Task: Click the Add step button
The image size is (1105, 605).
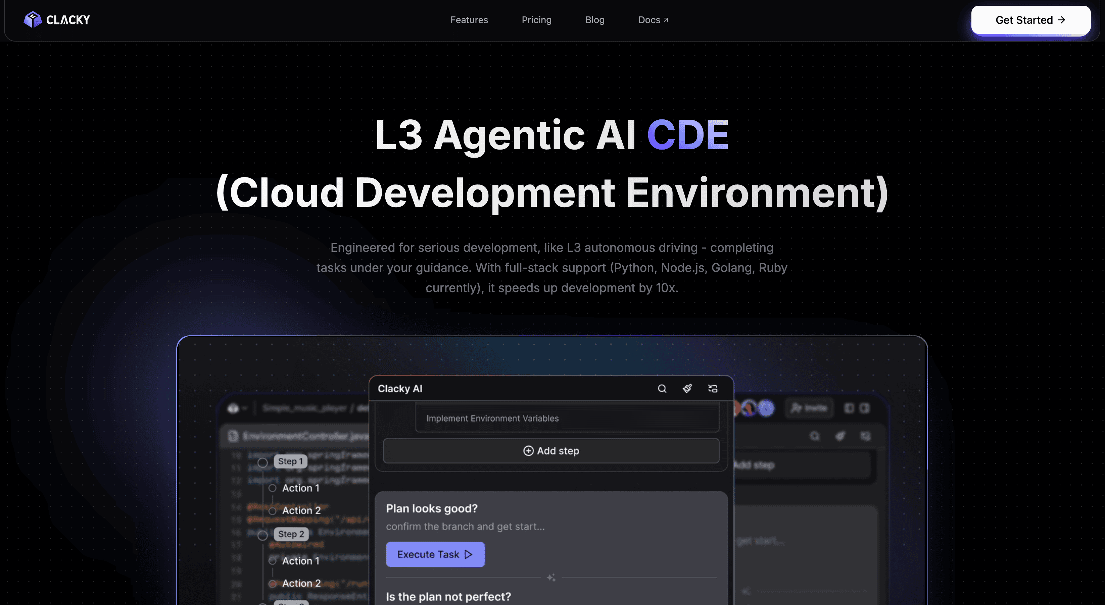Action: (551, 450)
